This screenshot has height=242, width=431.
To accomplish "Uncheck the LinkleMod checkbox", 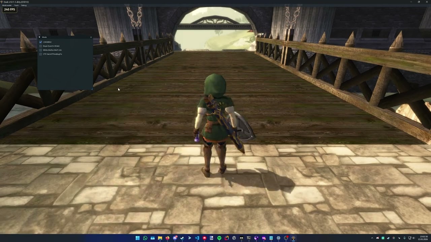I will click(x=40, y=42).
